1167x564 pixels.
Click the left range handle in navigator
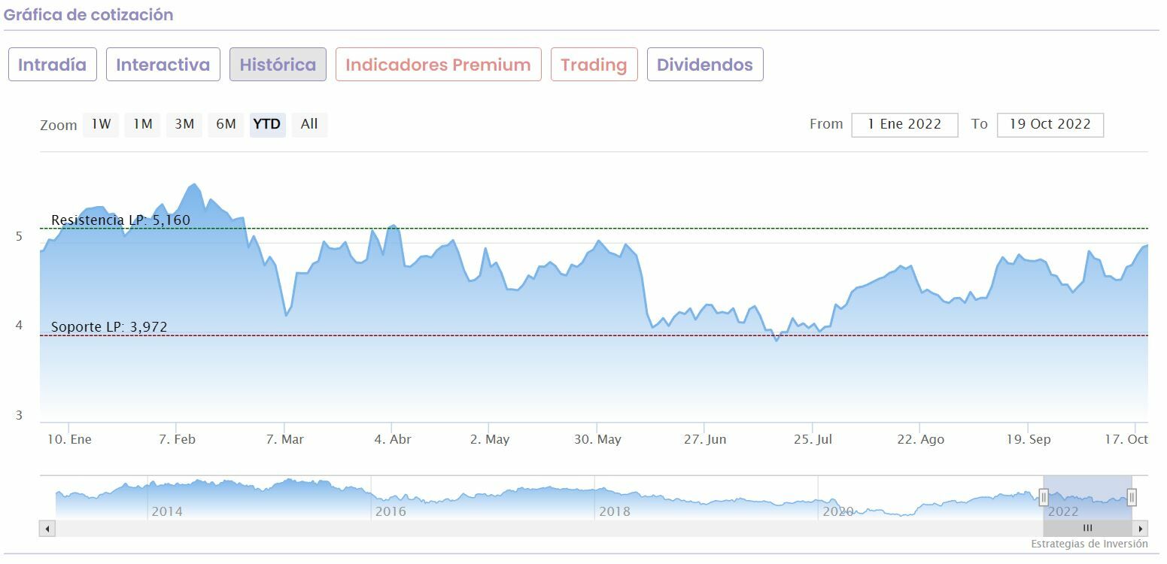click(1044, 497)
